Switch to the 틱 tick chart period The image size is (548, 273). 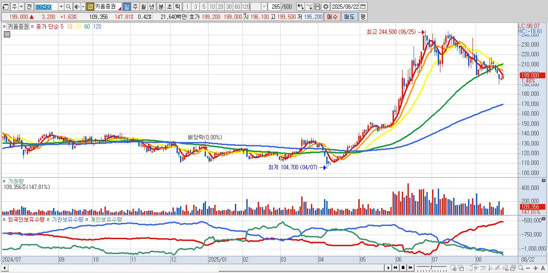pyautogui.click(x=177, y=7)
